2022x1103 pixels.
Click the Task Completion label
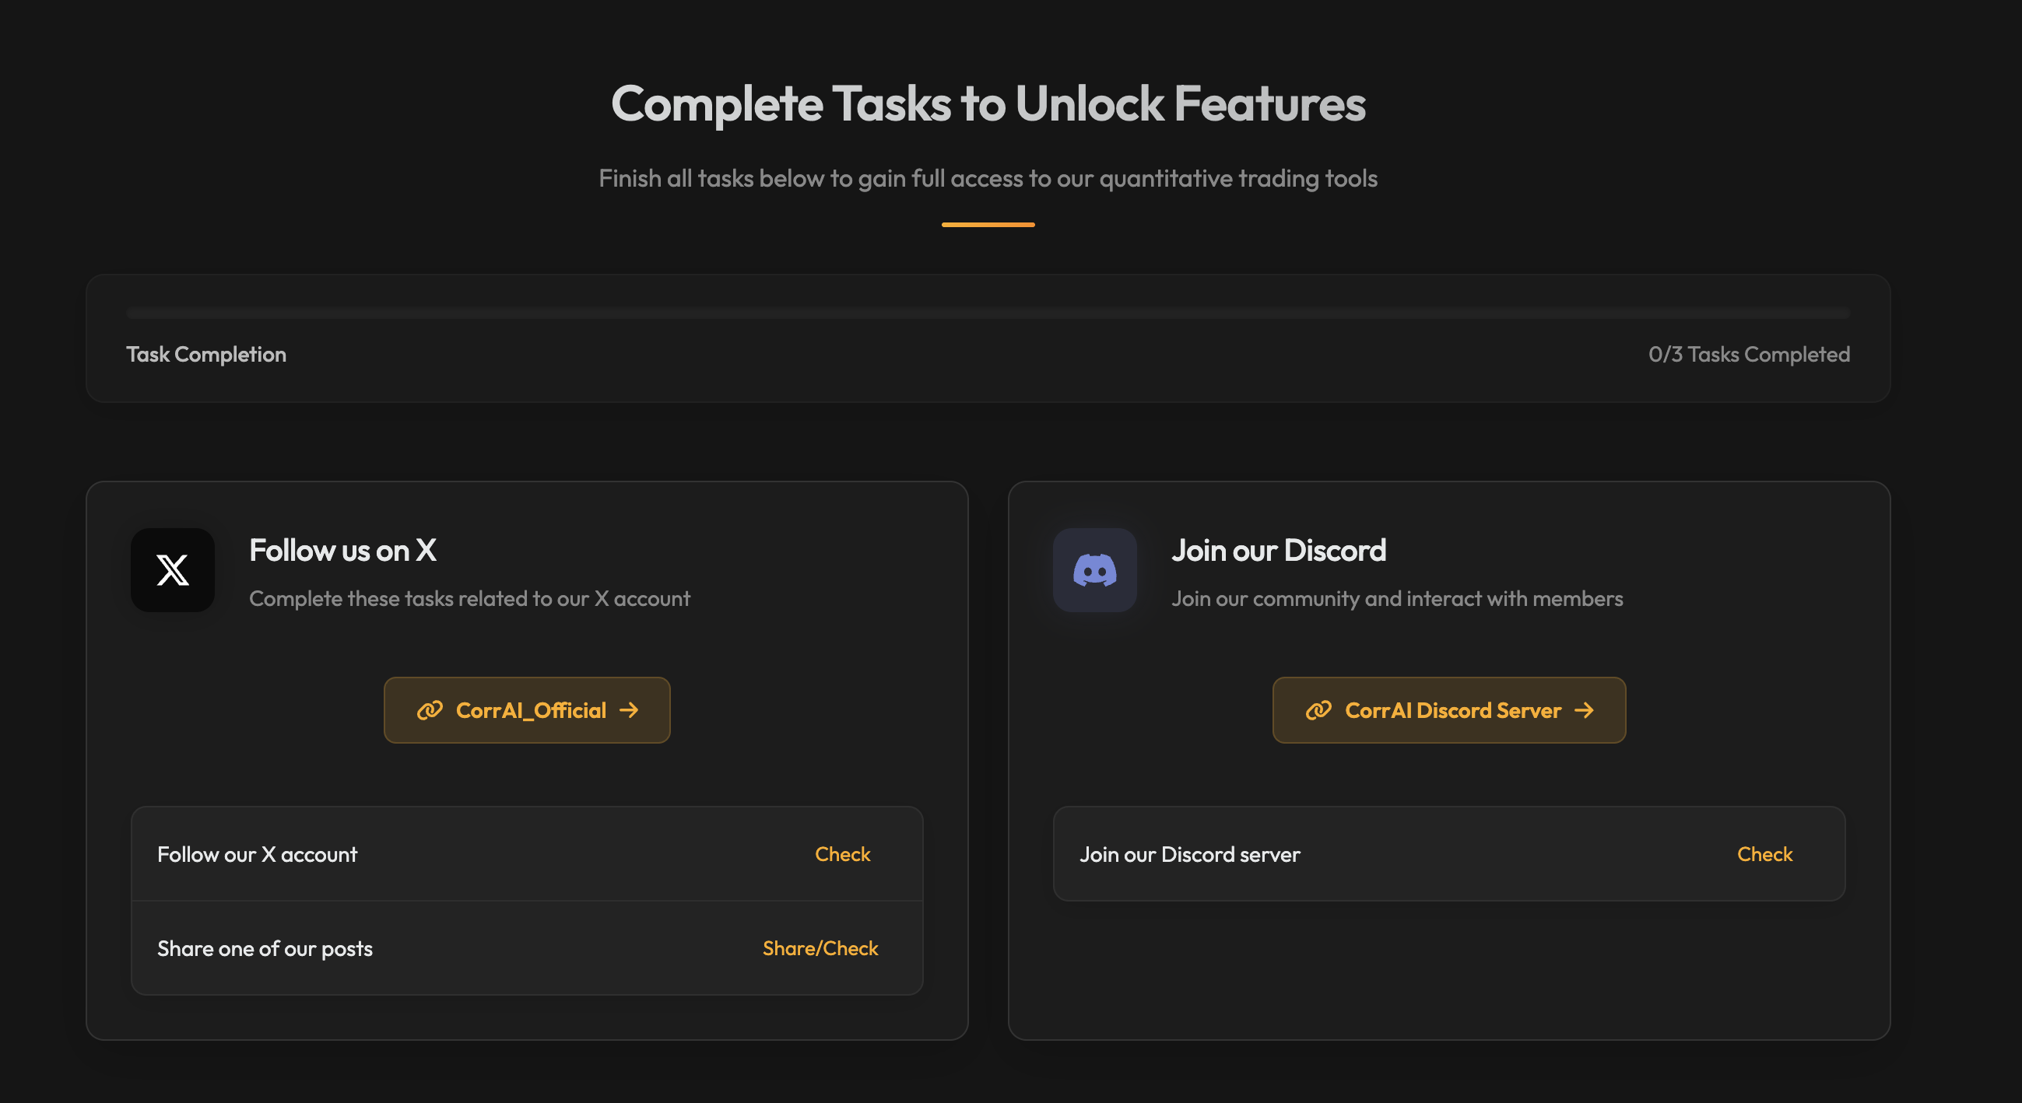pyautogui.click(x=206, y=355)
